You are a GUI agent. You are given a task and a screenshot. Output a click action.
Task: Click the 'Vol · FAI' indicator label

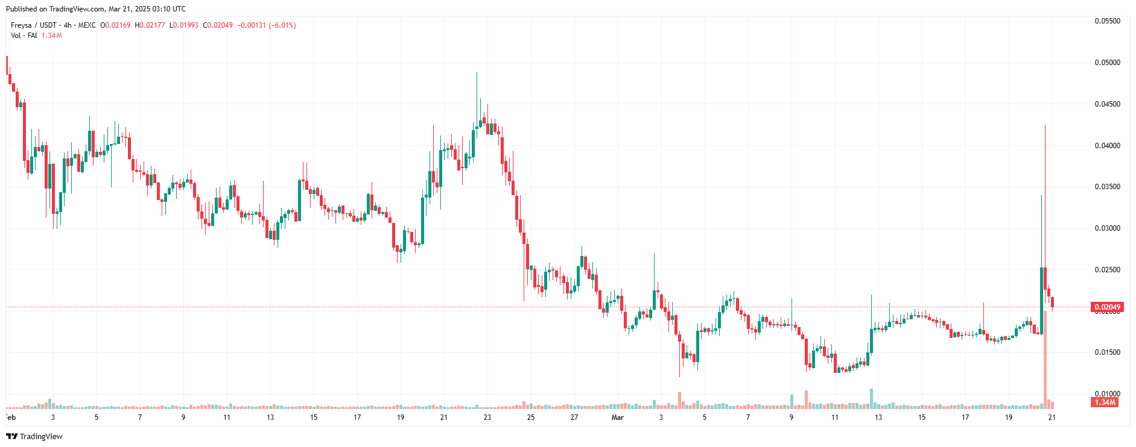coord(24,36)
